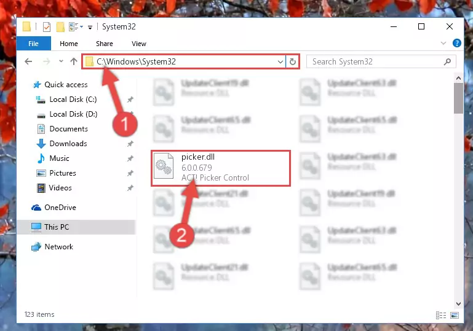
Task: Switch to Large icons view in status bar
Action: pos(455,315)
